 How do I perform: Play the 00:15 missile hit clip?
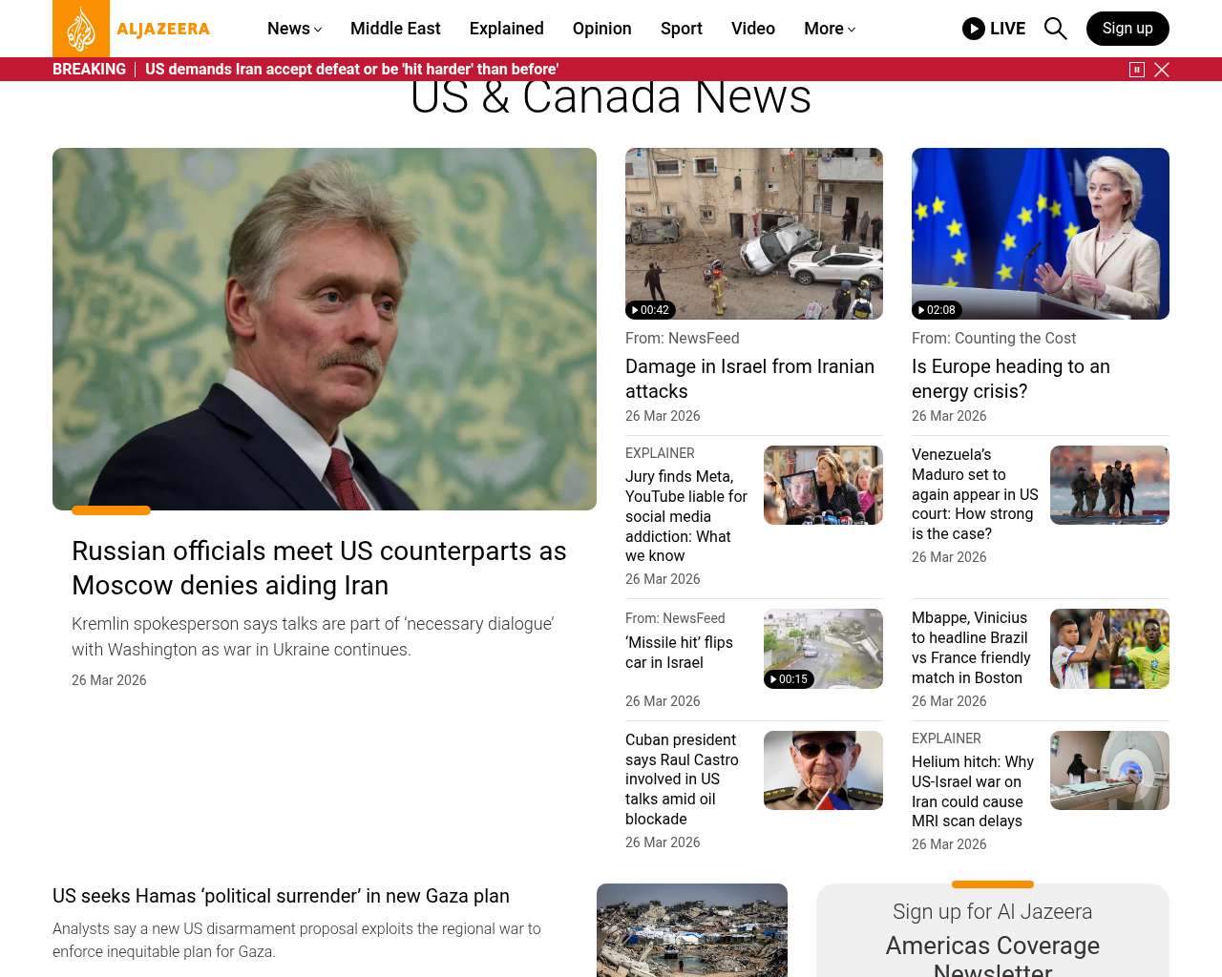tap(822, 649)
